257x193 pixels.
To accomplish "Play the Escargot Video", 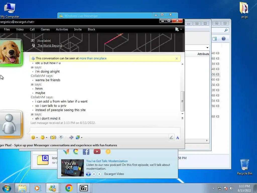I will point(88,174).
